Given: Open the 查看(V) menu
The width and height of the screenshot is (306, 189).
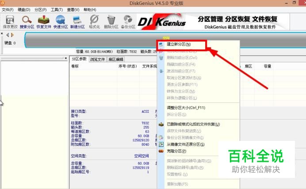Looking at the screenshot, I should click(73, 10).
